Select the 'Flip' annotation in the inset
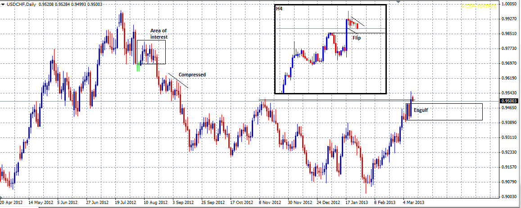 [356, 38]
